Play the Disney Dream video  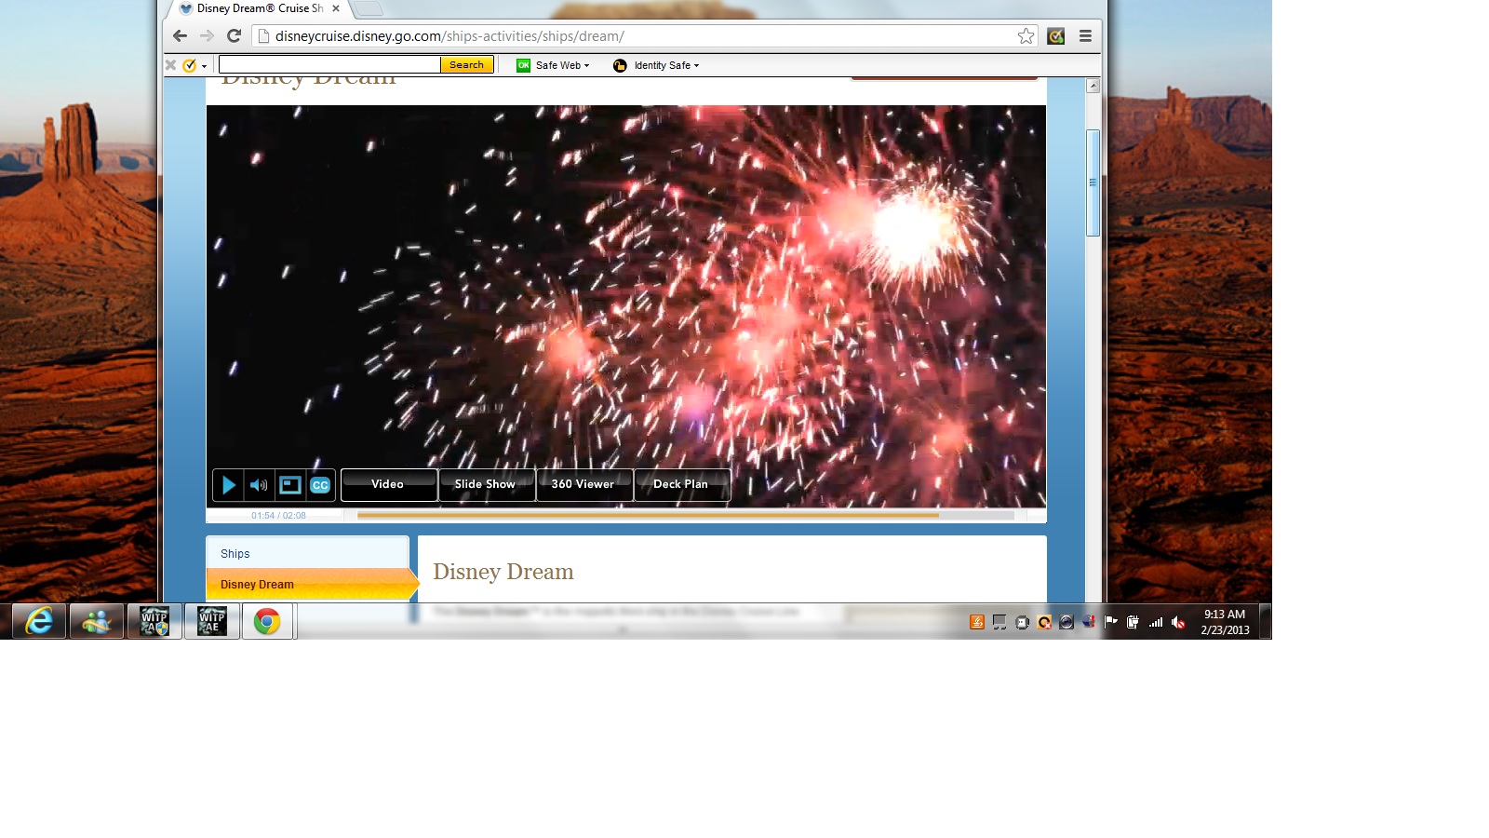(228, 485)
